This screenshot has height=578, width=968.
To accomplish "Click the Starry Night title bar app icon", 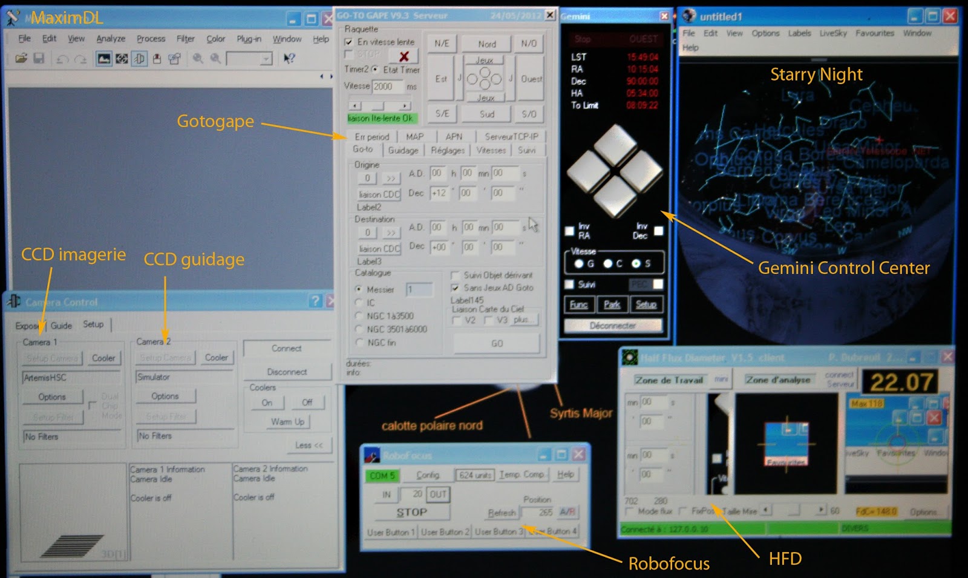I will pos(689,16).
